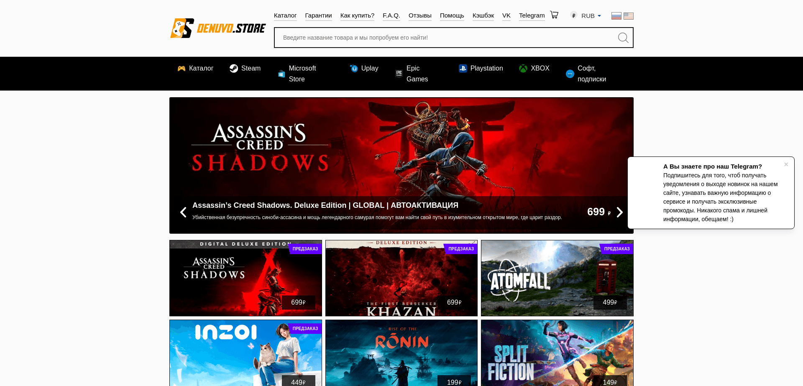This screenshot has height=386, width=803.
Task: Close the Telegram notification popup
Action: 786,164
